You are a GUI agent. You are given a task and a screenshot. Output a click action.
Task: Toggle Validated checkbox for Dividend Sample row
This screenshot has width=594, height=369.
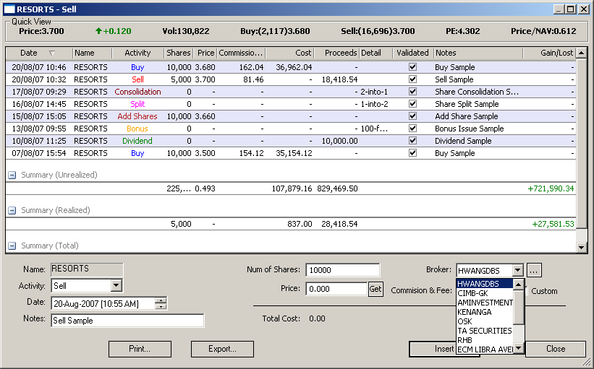click(x=412, y=141)
